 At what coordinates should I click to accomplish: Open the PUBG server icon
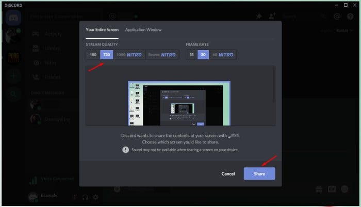pyautogui.click(x=13, y=57)
